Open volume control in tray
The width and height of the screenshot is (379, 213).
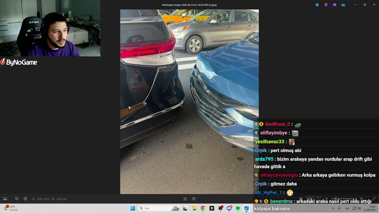click(359, 208)
